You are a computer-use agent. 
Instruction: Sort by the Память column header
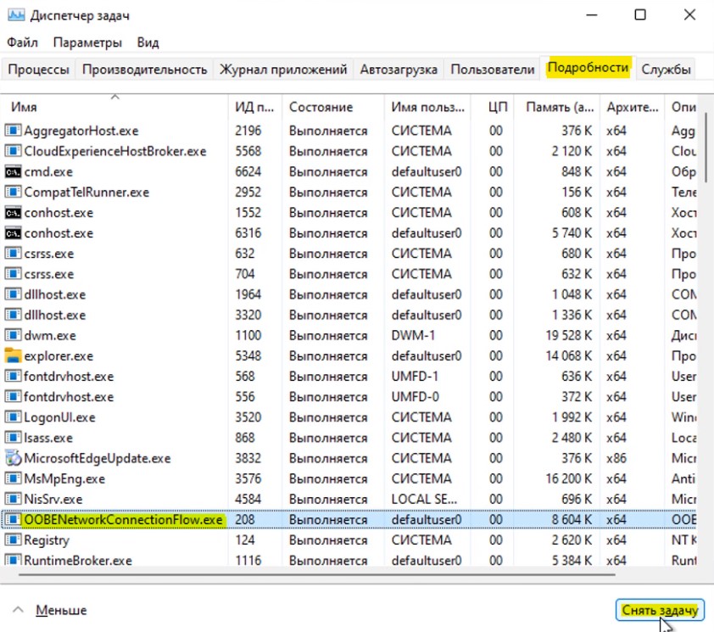point(557,107)
